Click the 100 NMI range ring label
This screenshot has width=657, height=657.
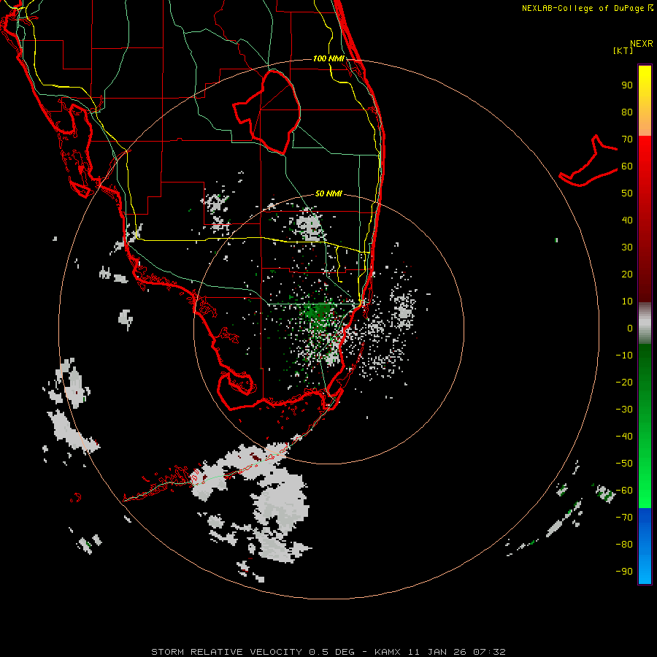(x=328, y=58)
